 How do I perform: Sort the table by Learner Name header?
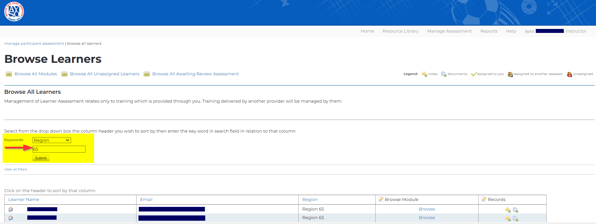tap(24, 200)
